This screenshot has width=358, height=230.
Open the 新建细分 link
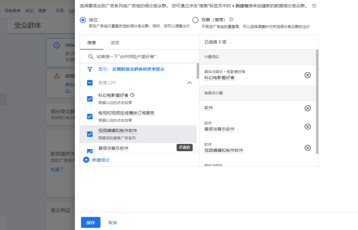click(x=100, y=160)
